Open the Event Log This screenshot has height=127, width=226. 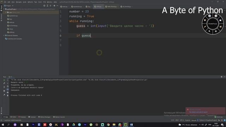click(219, 117)
